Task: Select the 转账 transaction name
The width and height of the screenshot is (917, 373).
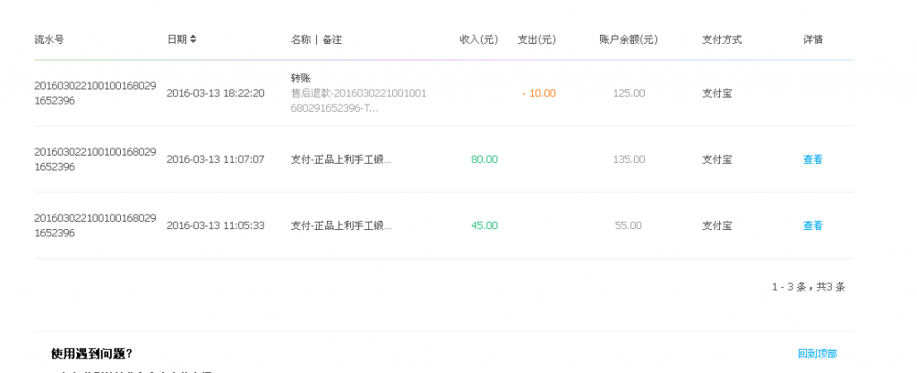Action: [x=301, y=78]
